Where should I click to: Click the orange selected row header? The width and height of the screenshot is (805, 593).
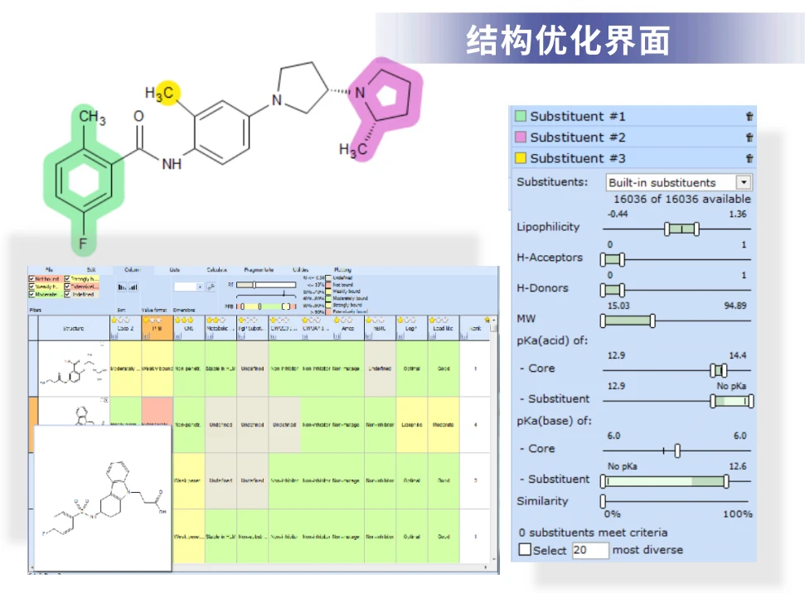tap(33, 424)
